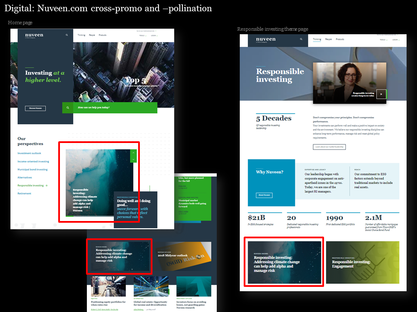417x312 pixels.
Task: Open Responsible investing: Engagement card
Action: (x=362, y=263)
